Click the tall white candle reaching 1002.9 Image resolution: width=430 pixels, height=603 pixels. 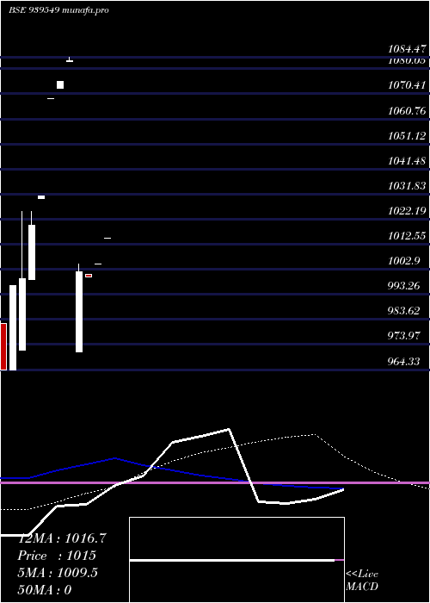click(x=79, y=312)
